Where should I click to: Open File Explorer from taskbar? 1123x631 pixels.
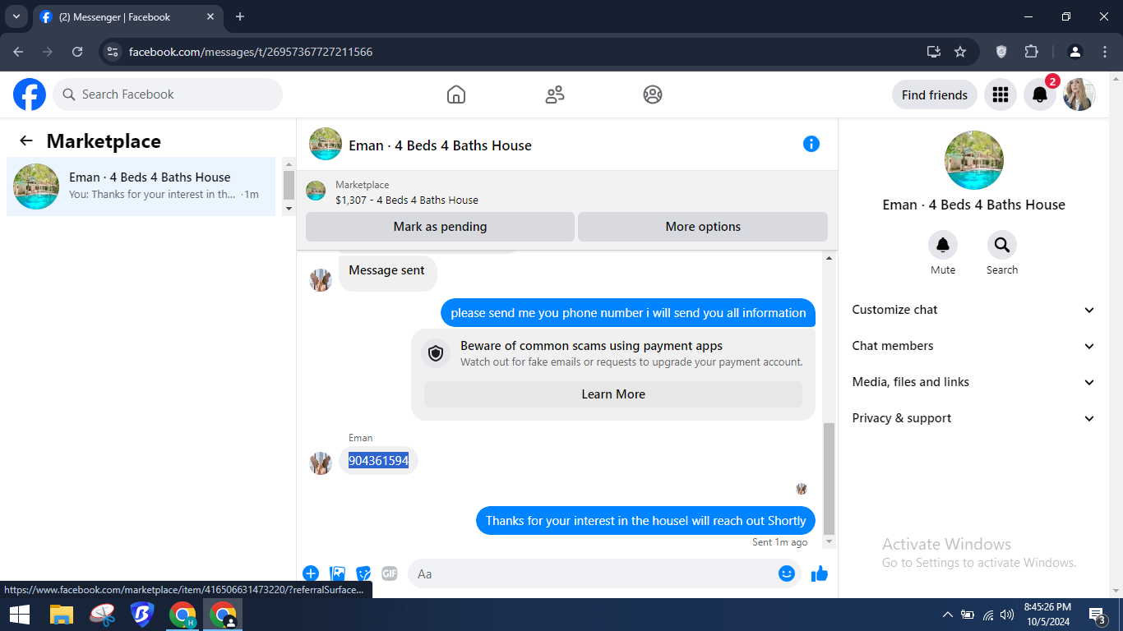62,615
